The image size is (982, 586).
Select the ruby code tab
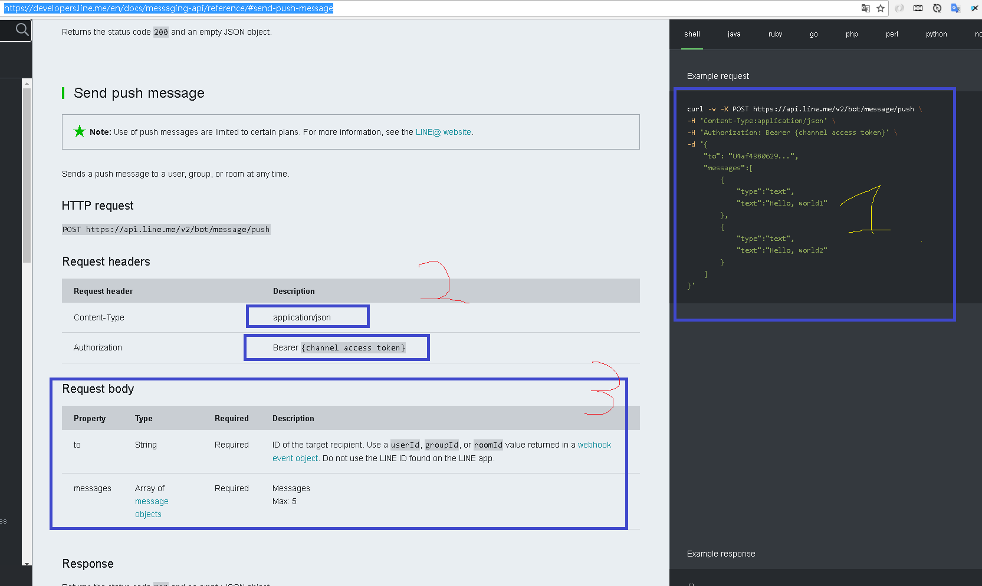click(775, 34)
